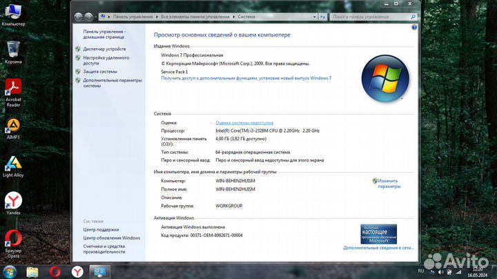Click Все элементы панели управления breadcrumb

click(195, 17)
